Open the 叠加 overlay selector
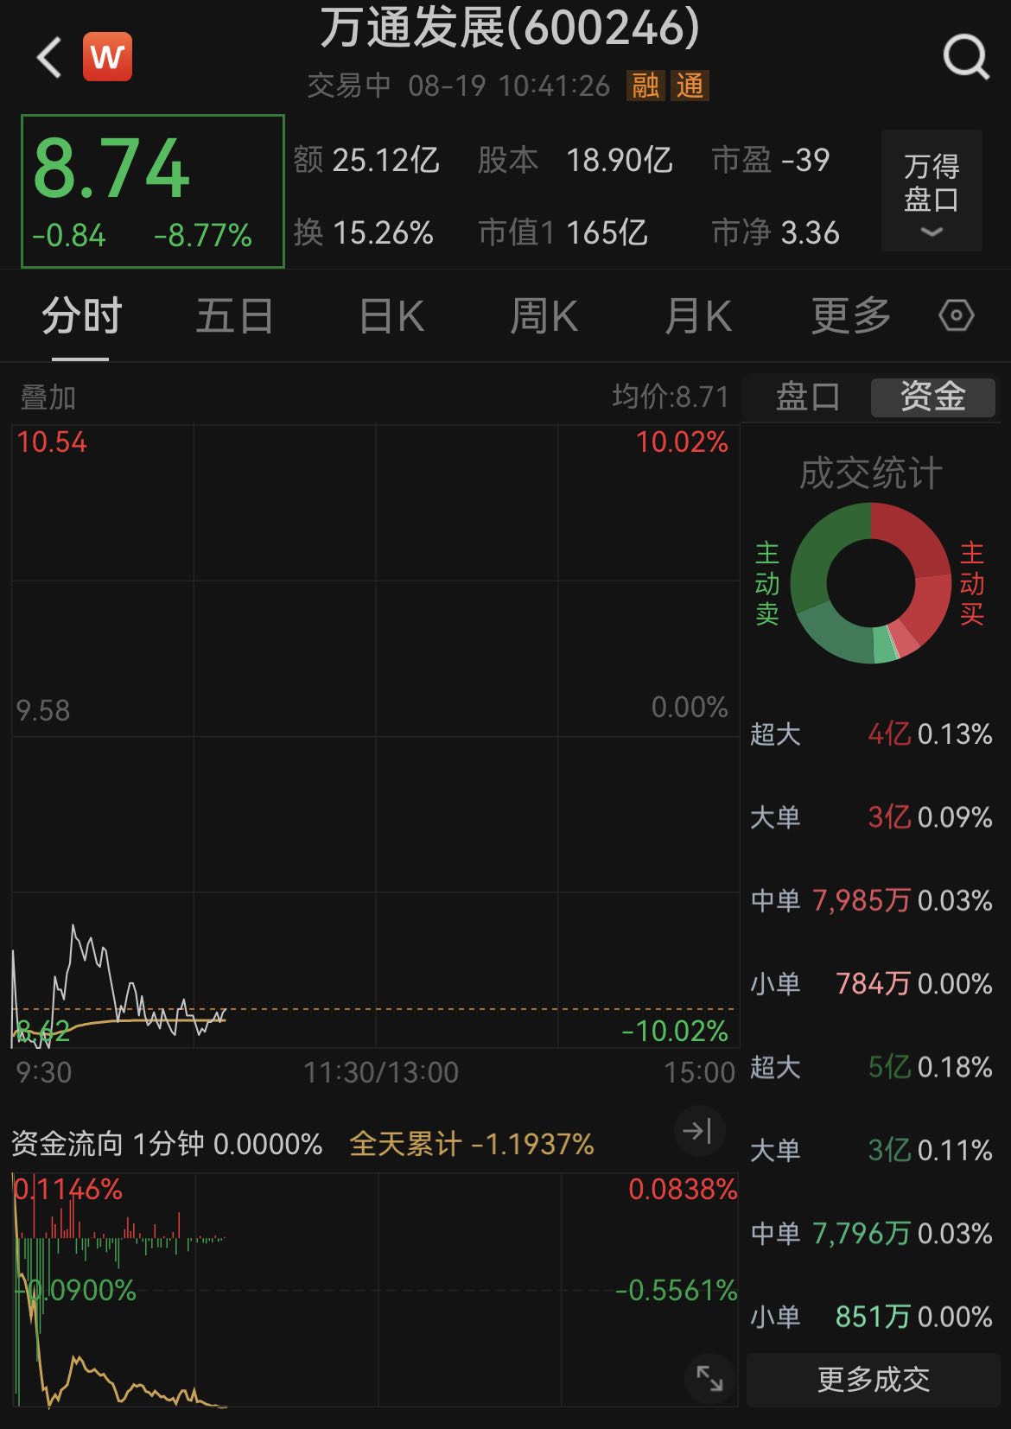1011x1429 pixels. click(48, 397)
